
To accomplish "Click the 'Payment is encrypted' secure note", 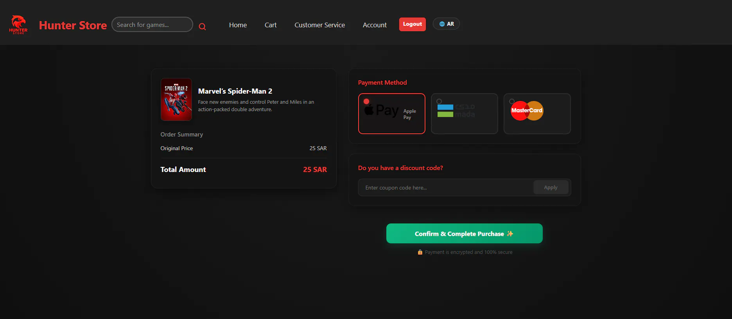I will [x=465, y=252].
